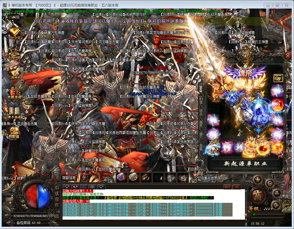
Task: Click the handshake trade chat button
Action: pos(75,187)
